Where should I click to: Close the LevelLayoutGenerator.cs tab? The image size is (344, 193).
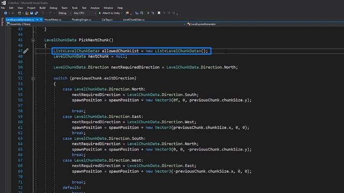[41, 20]
